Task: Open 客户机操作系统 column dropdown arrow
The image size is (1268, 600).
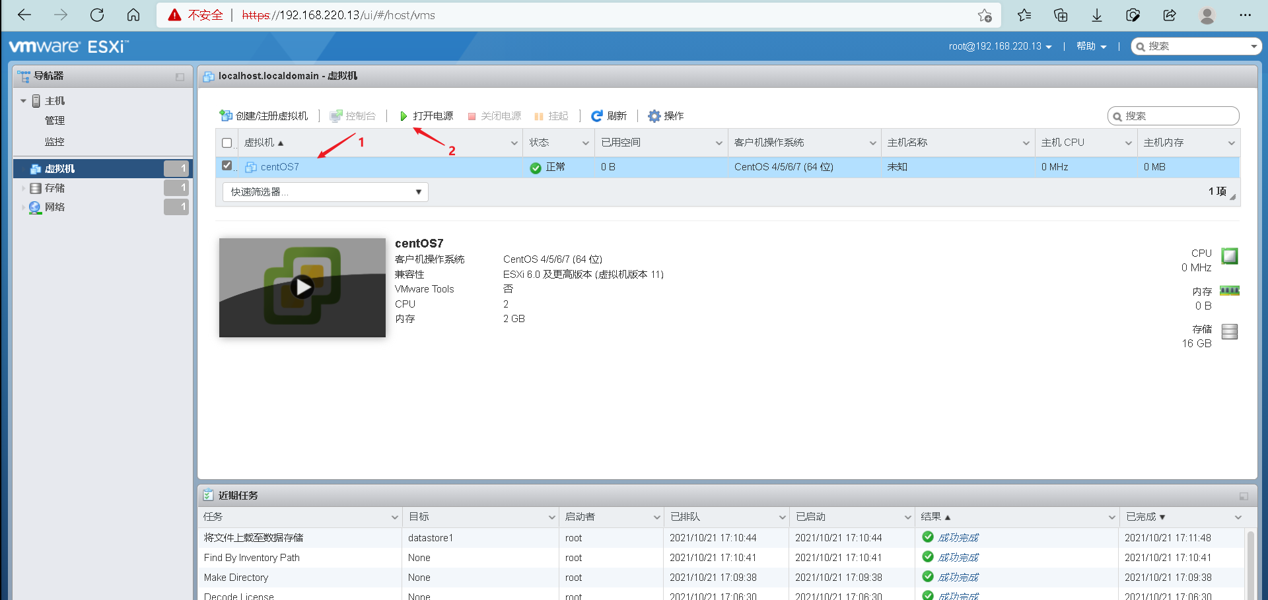Action: pyautogui.click(x=872, y=143)
